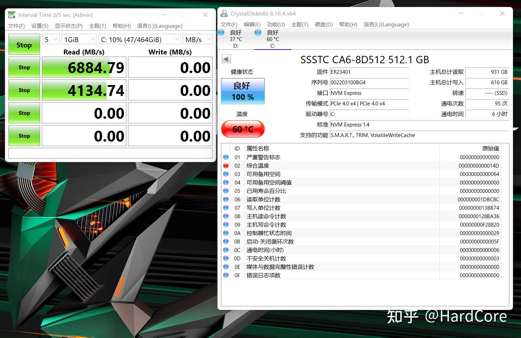
Task: Open unit dropdown showing MB/s
Action: tap(197, 39)
